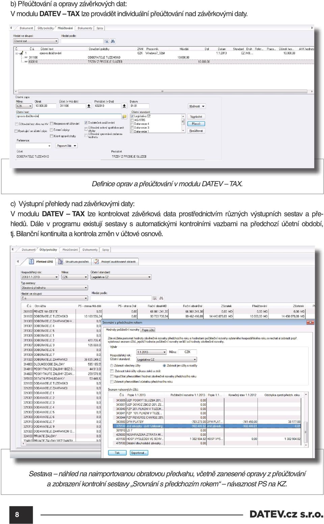Switch to Dokument tab in upper window
The image size is (324, 524).
26,28
